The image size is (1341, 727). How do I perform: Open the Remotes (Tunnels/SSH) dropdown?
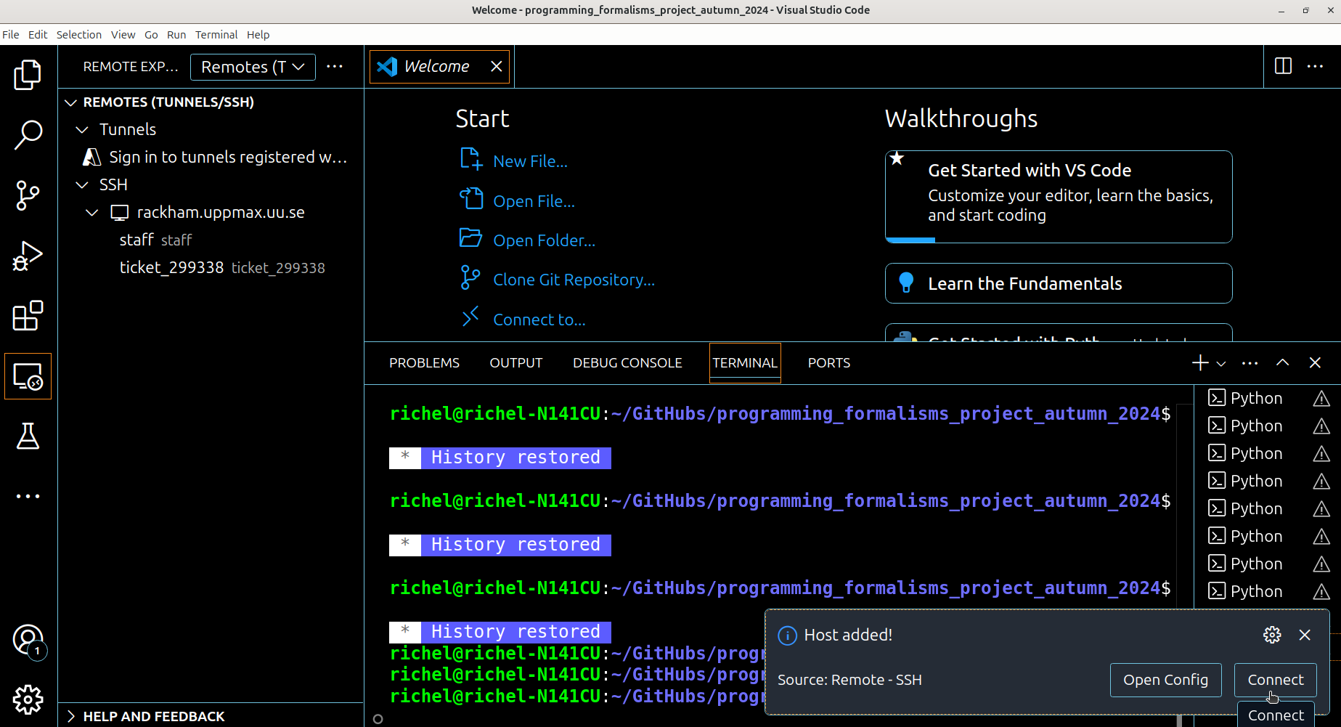[x=253, y=67]
